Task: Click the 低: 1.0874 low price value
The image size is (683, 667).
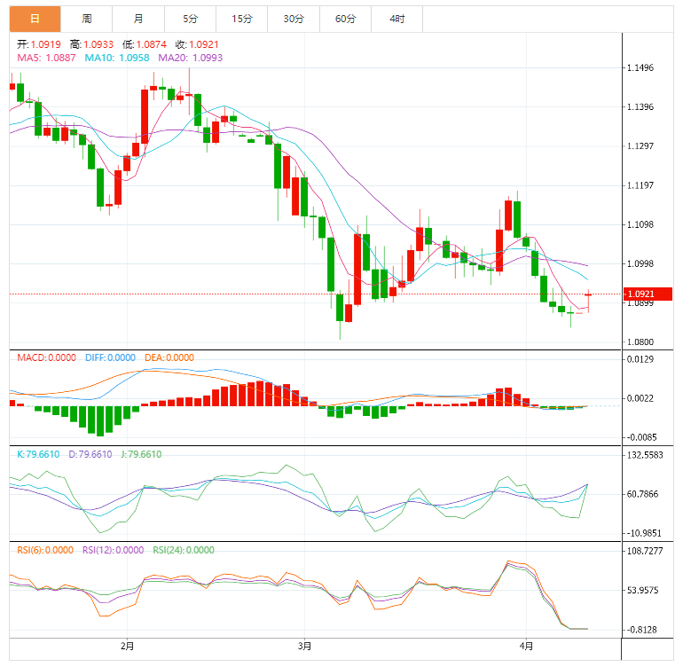Action: click(x=145, y=44)
